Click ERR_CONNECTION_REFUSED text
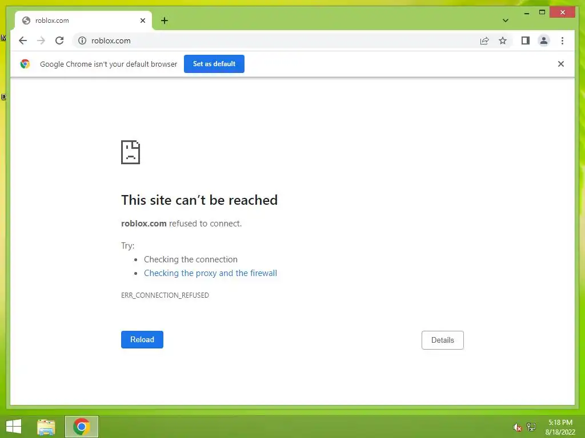Image resolution: width=585 pixels, height=438 pixels. coord(165,295)
